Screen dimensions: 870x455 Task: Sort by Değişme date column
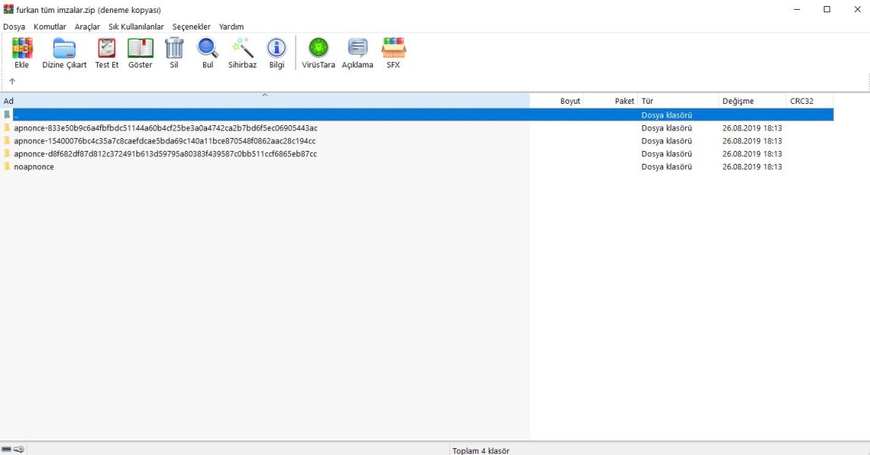[752, 101]
